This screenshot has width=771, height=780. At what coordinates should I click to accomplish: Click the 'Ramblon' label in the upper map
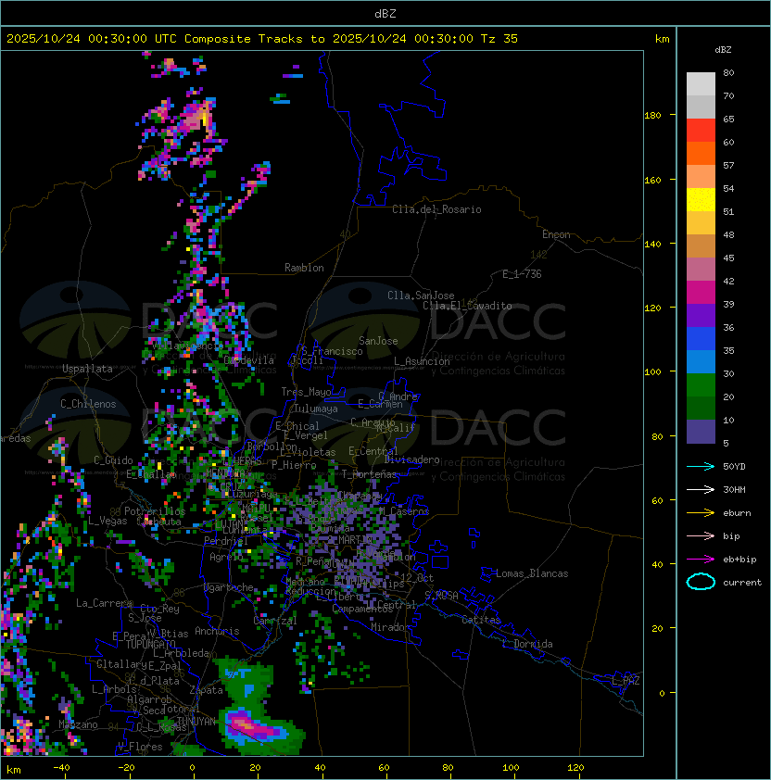point(304,268)
